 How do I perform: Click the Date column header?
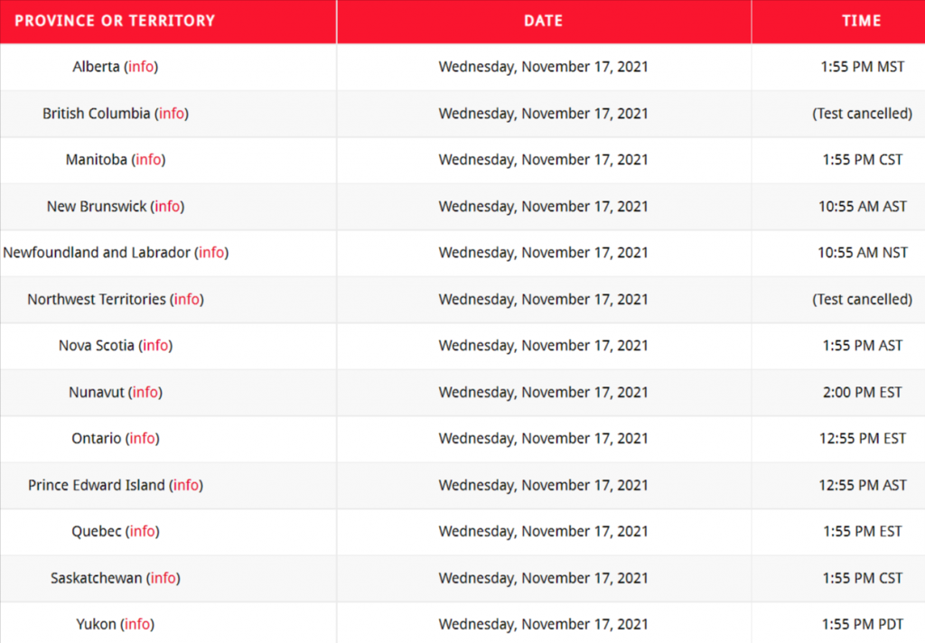click(x=543, y=21)
